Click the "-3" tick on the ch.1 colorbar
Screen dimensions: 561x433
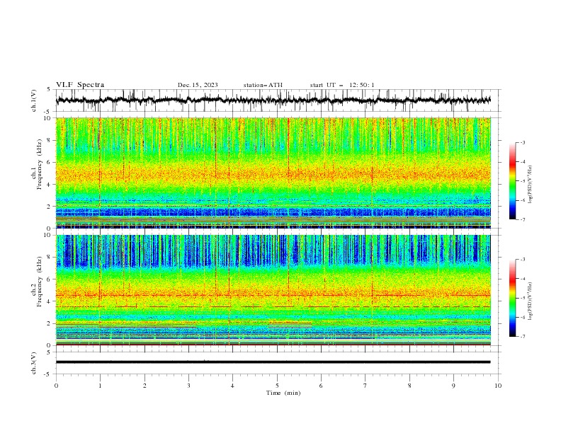pyautogui.click(x=523, y=142)
